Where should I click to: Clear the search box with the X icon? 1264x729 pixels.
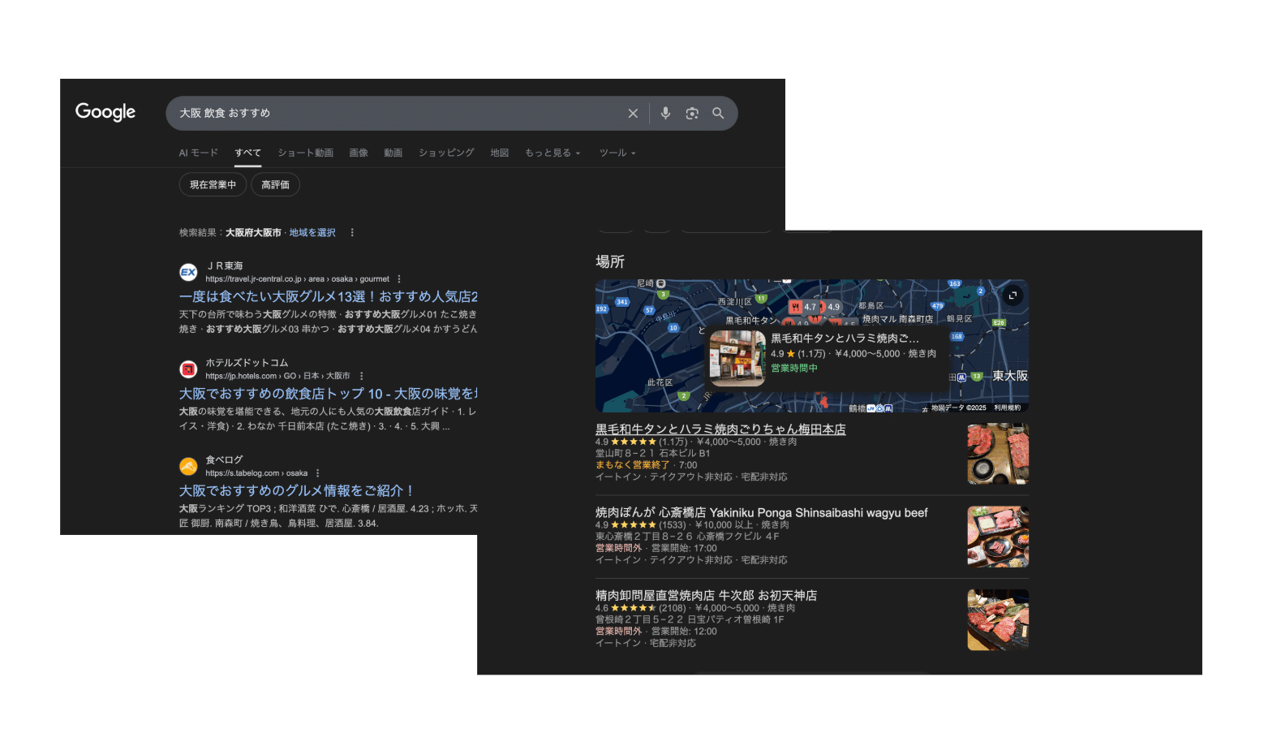[633, 114]
